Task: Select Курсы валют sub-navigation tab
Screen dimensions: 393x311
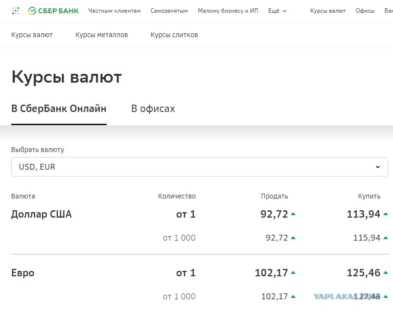Action: click(32, 35)
